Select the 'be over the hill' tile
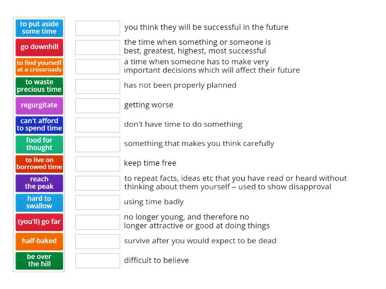 (39, 261)
